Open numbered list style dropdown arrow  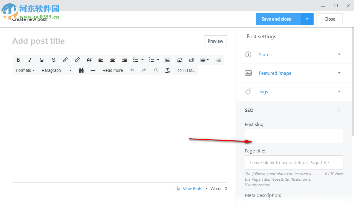click(158, 60)
